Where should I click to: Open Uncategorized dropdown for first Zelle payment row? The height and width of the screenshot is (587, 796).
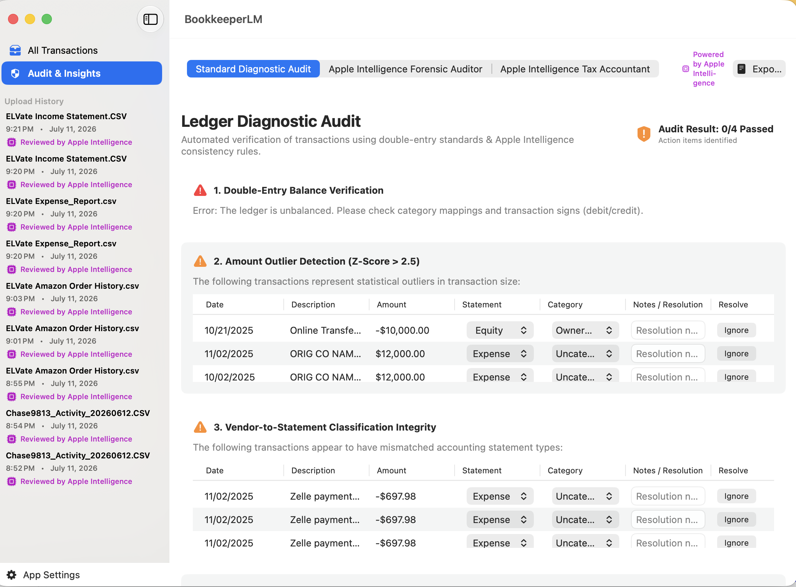click(585, 496)
